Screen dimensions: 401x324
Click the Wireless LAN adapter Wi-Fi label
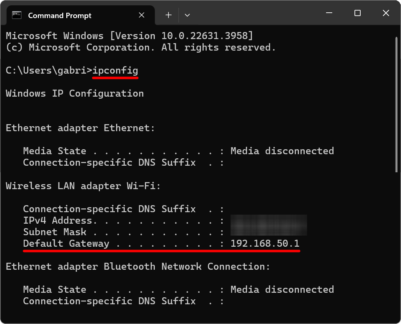tap(82, 186)
